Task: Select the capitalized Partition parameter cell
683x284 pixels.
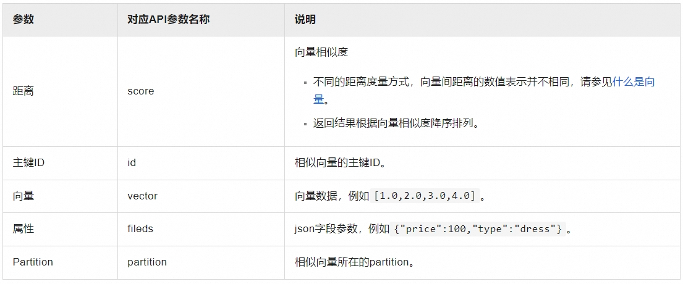Action: (x=33, y=262)
